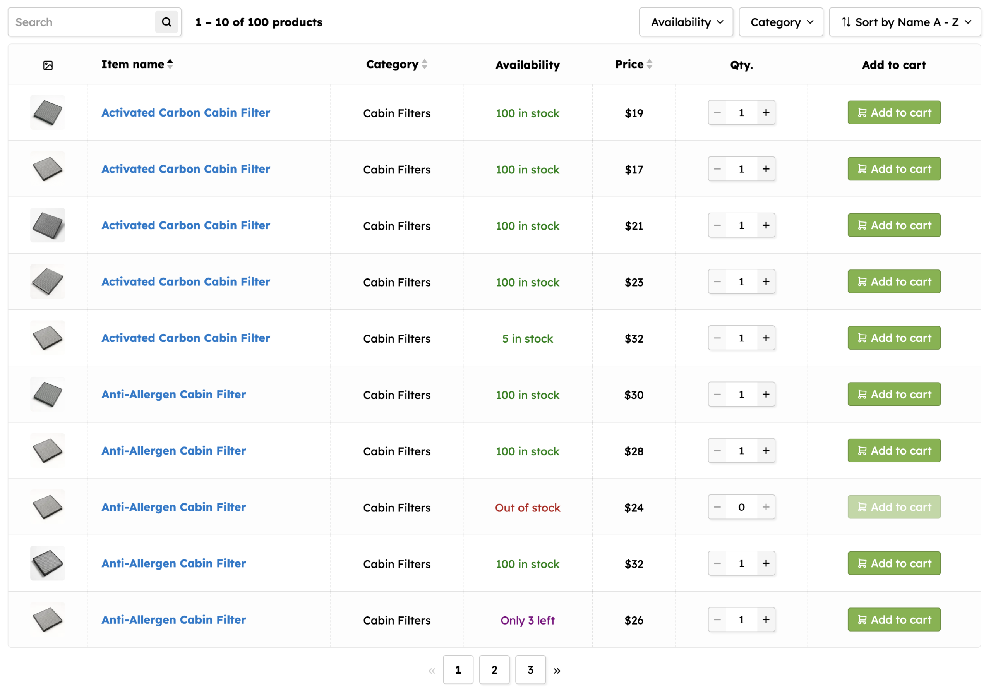This screenshot has width=991, height=695.
Task: Open the out-of-stock Anti-Allergen Cabin Filter link
Action: 173,507
